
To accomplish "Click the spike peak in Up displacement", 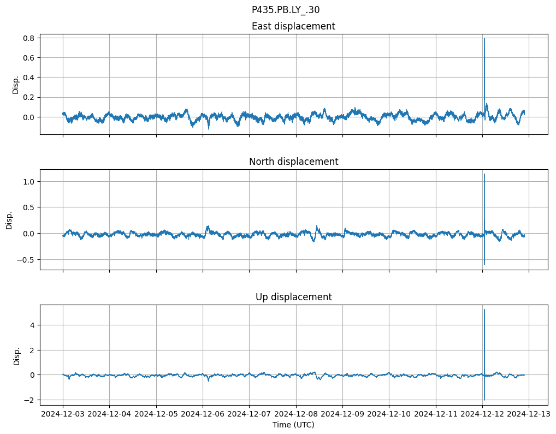I will (x=484, y=310).
